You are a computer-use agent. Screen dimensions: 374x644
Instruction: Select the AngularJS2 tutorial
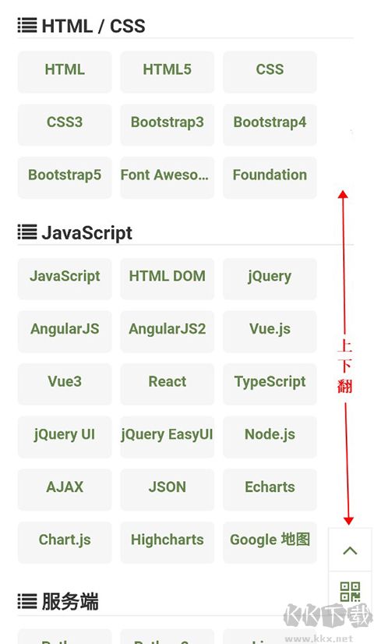pos(167,331)
